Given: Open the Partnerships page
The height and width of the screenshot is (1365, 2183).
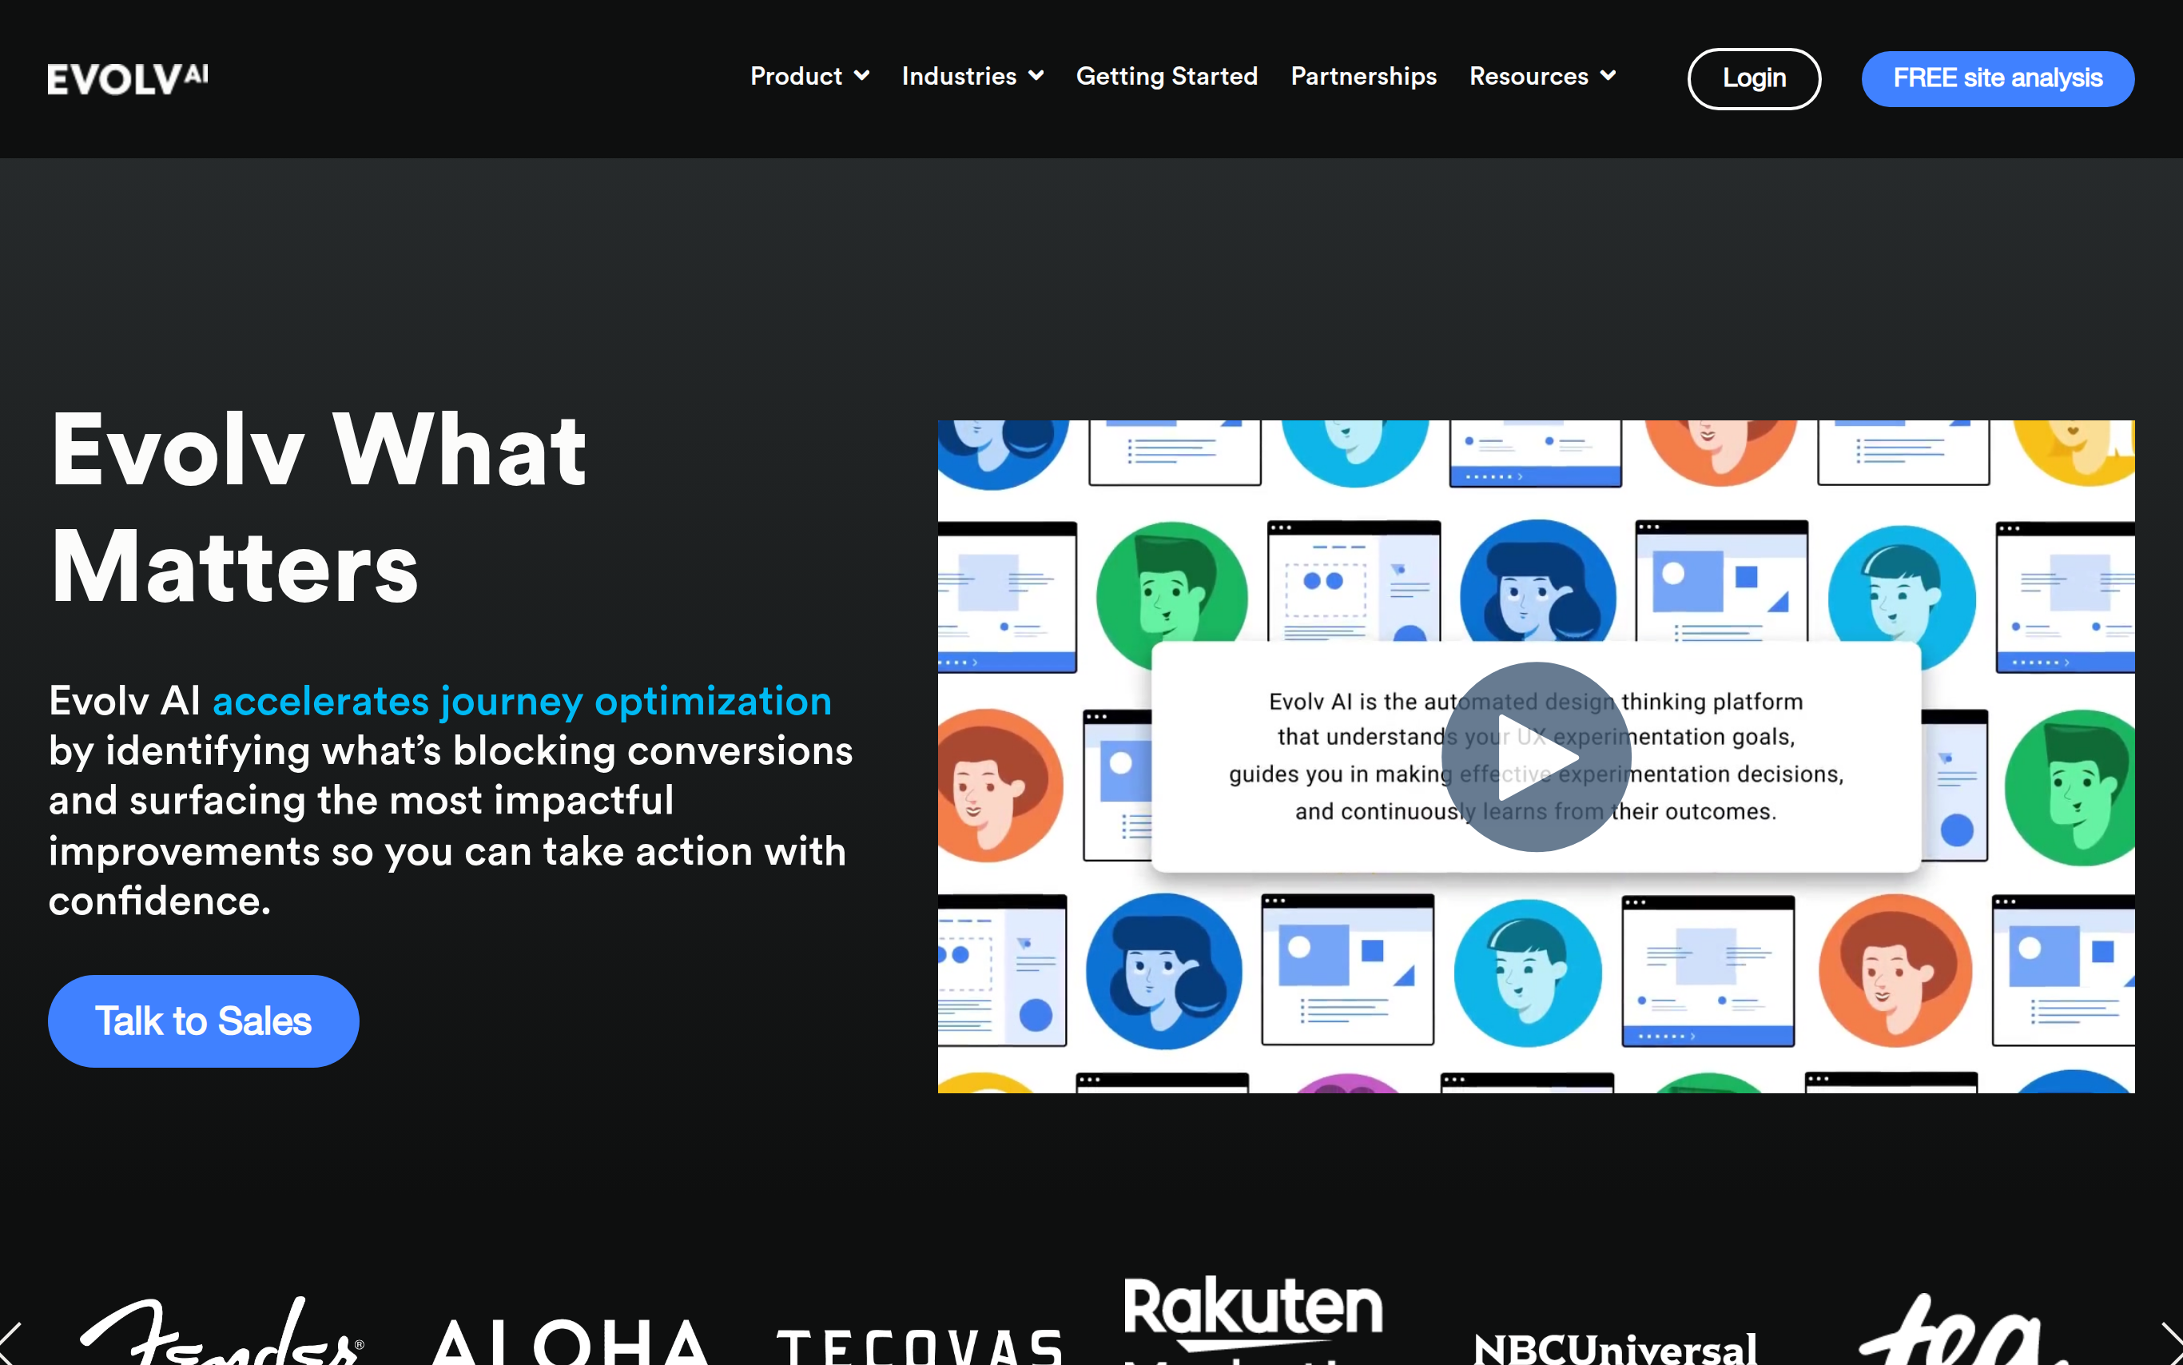Looking at the screenshot, I should coord(1362,77).
